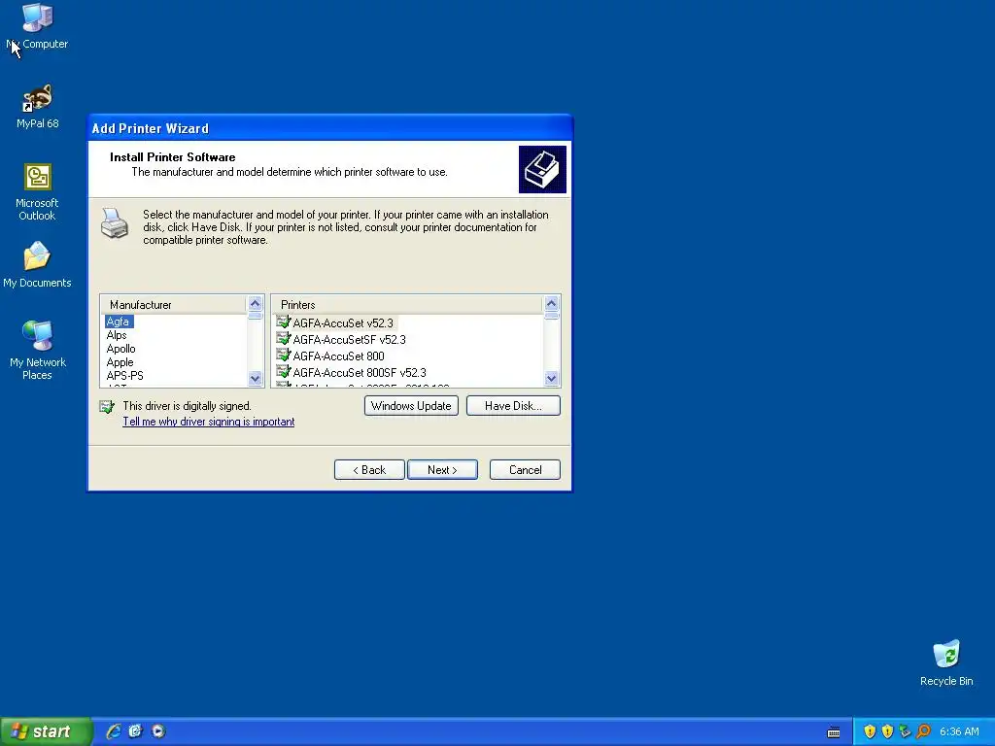Click the second yellow security shield tray icon

click(888, 731)
